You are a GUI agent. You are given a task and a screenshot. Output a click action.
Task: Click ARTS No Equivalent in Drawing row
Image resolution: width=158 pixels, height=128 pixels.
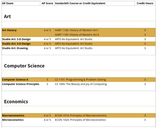(x=73, y=48)
